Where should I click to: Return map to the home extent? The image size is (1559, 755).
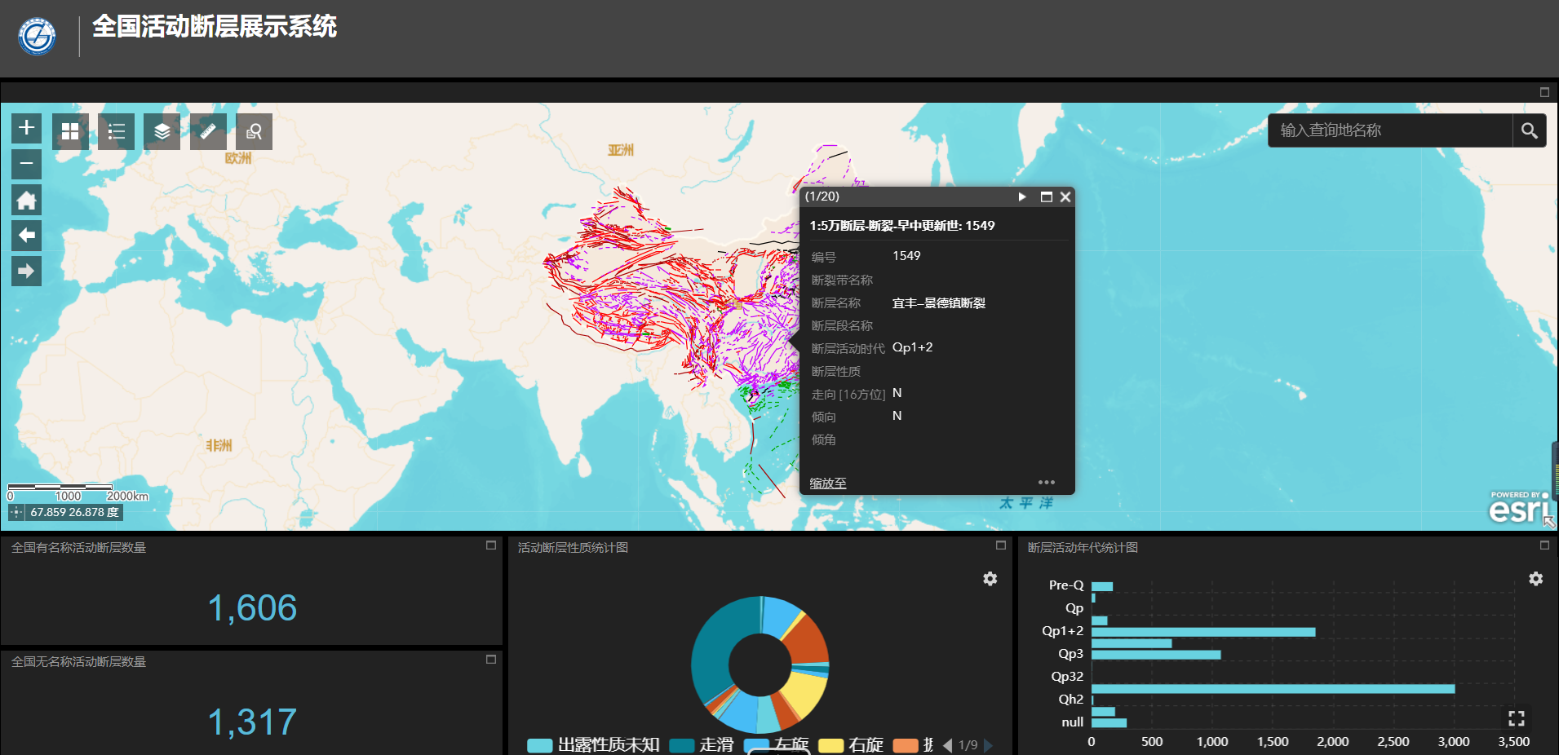[26, 200]
